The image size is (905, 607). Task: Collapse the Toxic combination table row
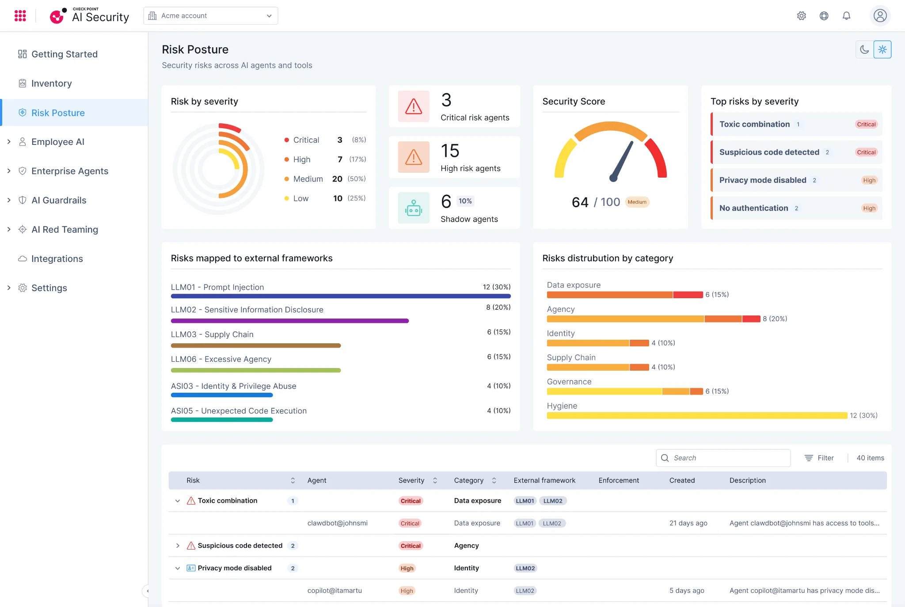click(x=178, y=501)
